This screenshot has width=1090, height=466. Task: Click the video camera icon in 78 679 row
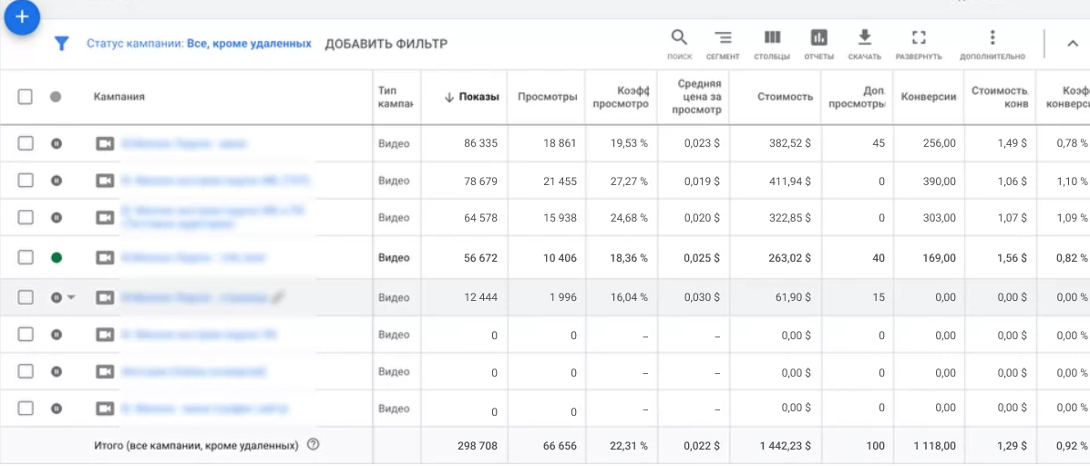104,181
